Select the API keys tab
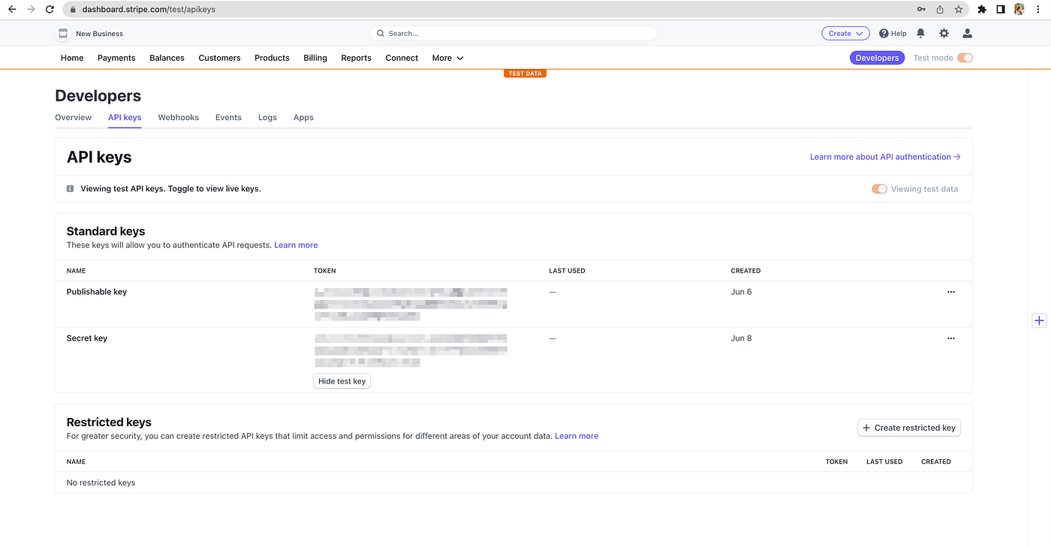Screen dimensions: 1051x547 [125, 118]
